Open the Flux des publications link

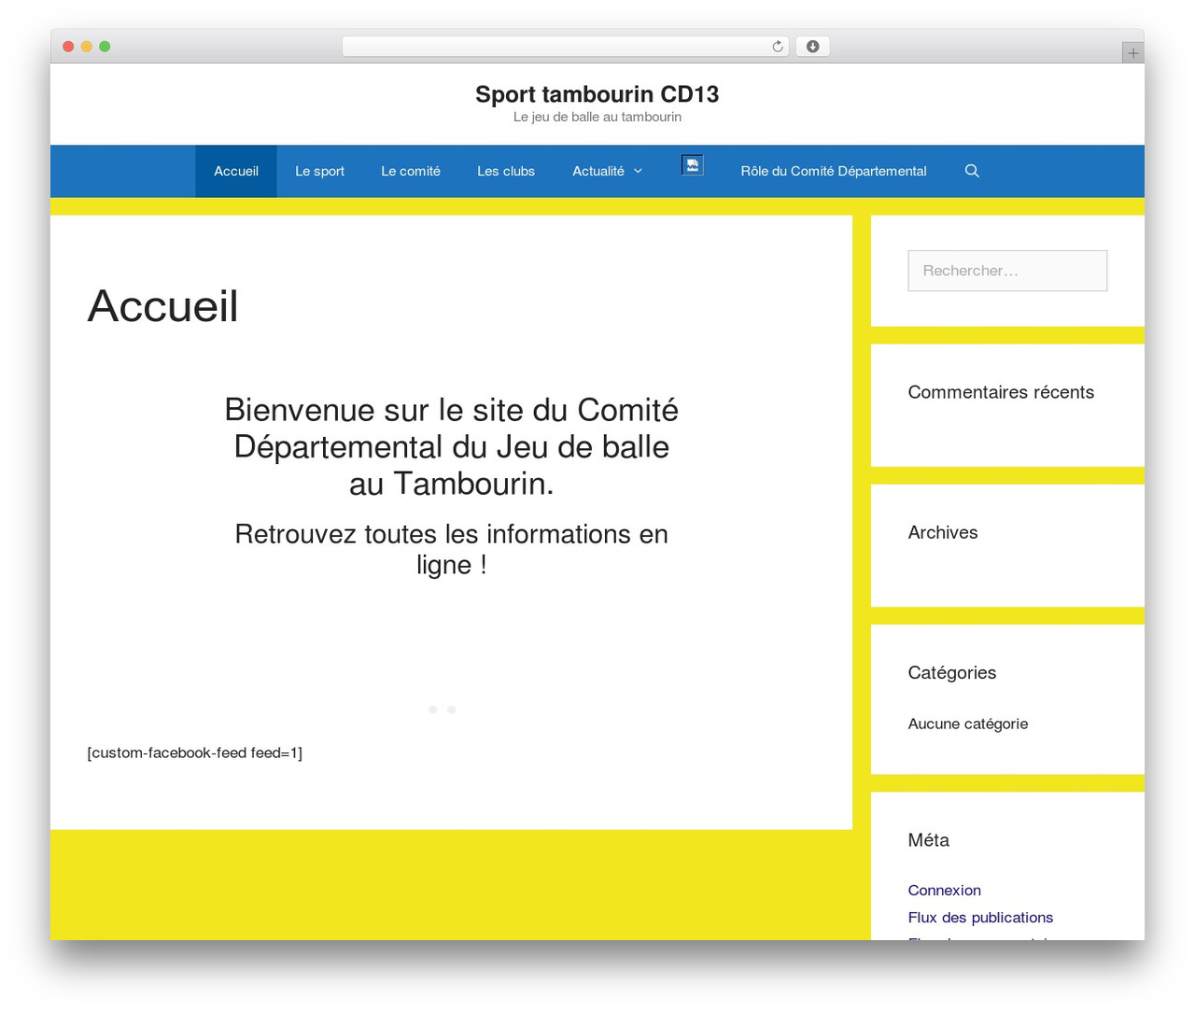point(980,918)
